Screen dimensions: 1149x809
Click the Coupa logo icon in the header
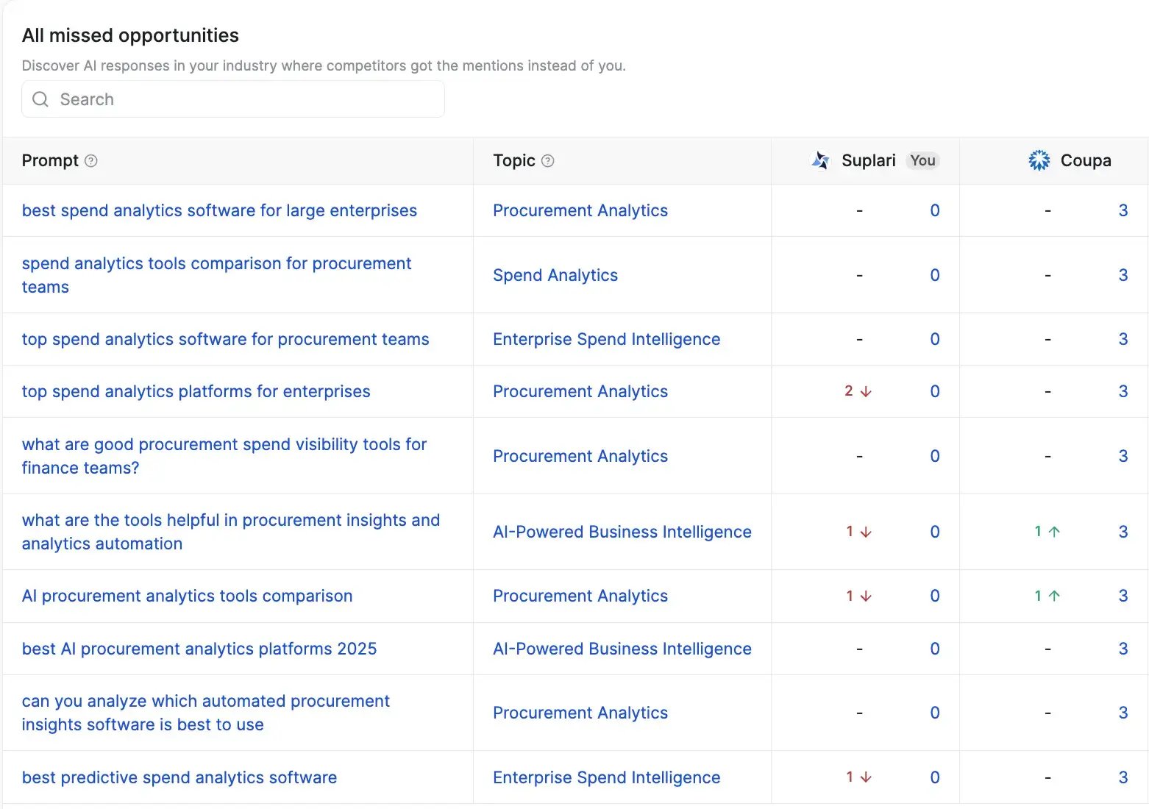[x=1039, y=160]
